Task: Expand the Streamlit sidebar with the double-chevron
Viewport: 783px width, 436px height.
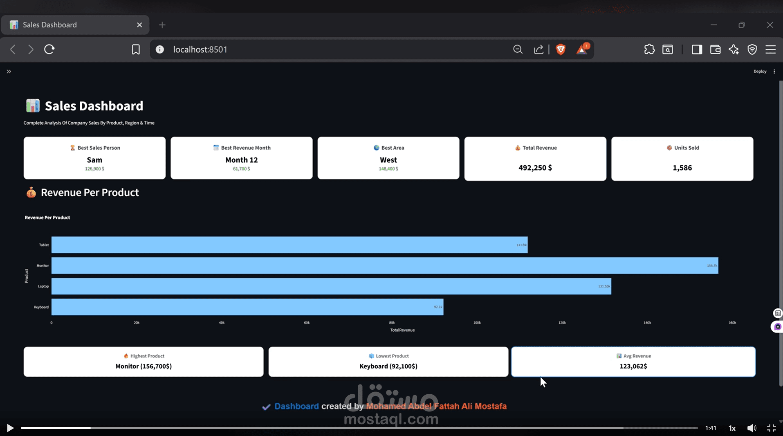Action: pyautogui.click(x=9, y=71)
